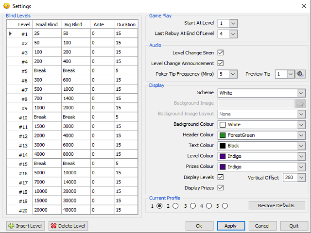This screenshot has height=233, width=311.
Task: Select level #2 row header
Action: point(19,43)
